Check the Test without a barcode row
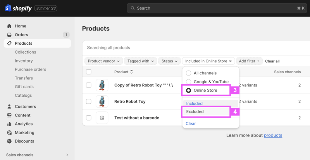The height and width of the screenshot is (160, 310). [89, 118]
